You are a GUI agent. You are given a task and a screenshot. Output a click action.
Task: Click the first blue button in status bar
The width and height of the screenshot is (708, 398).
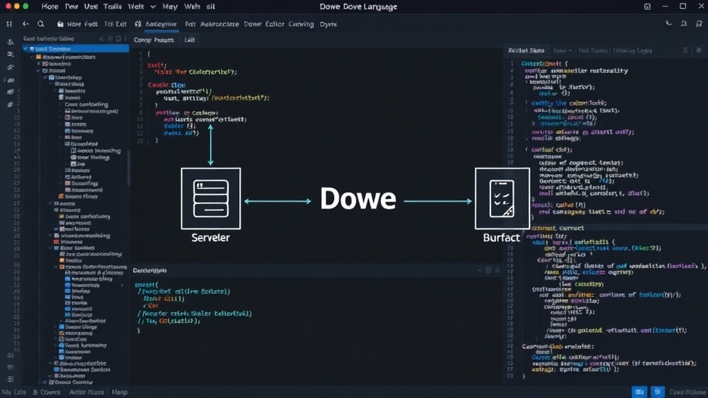coord(640,392)
